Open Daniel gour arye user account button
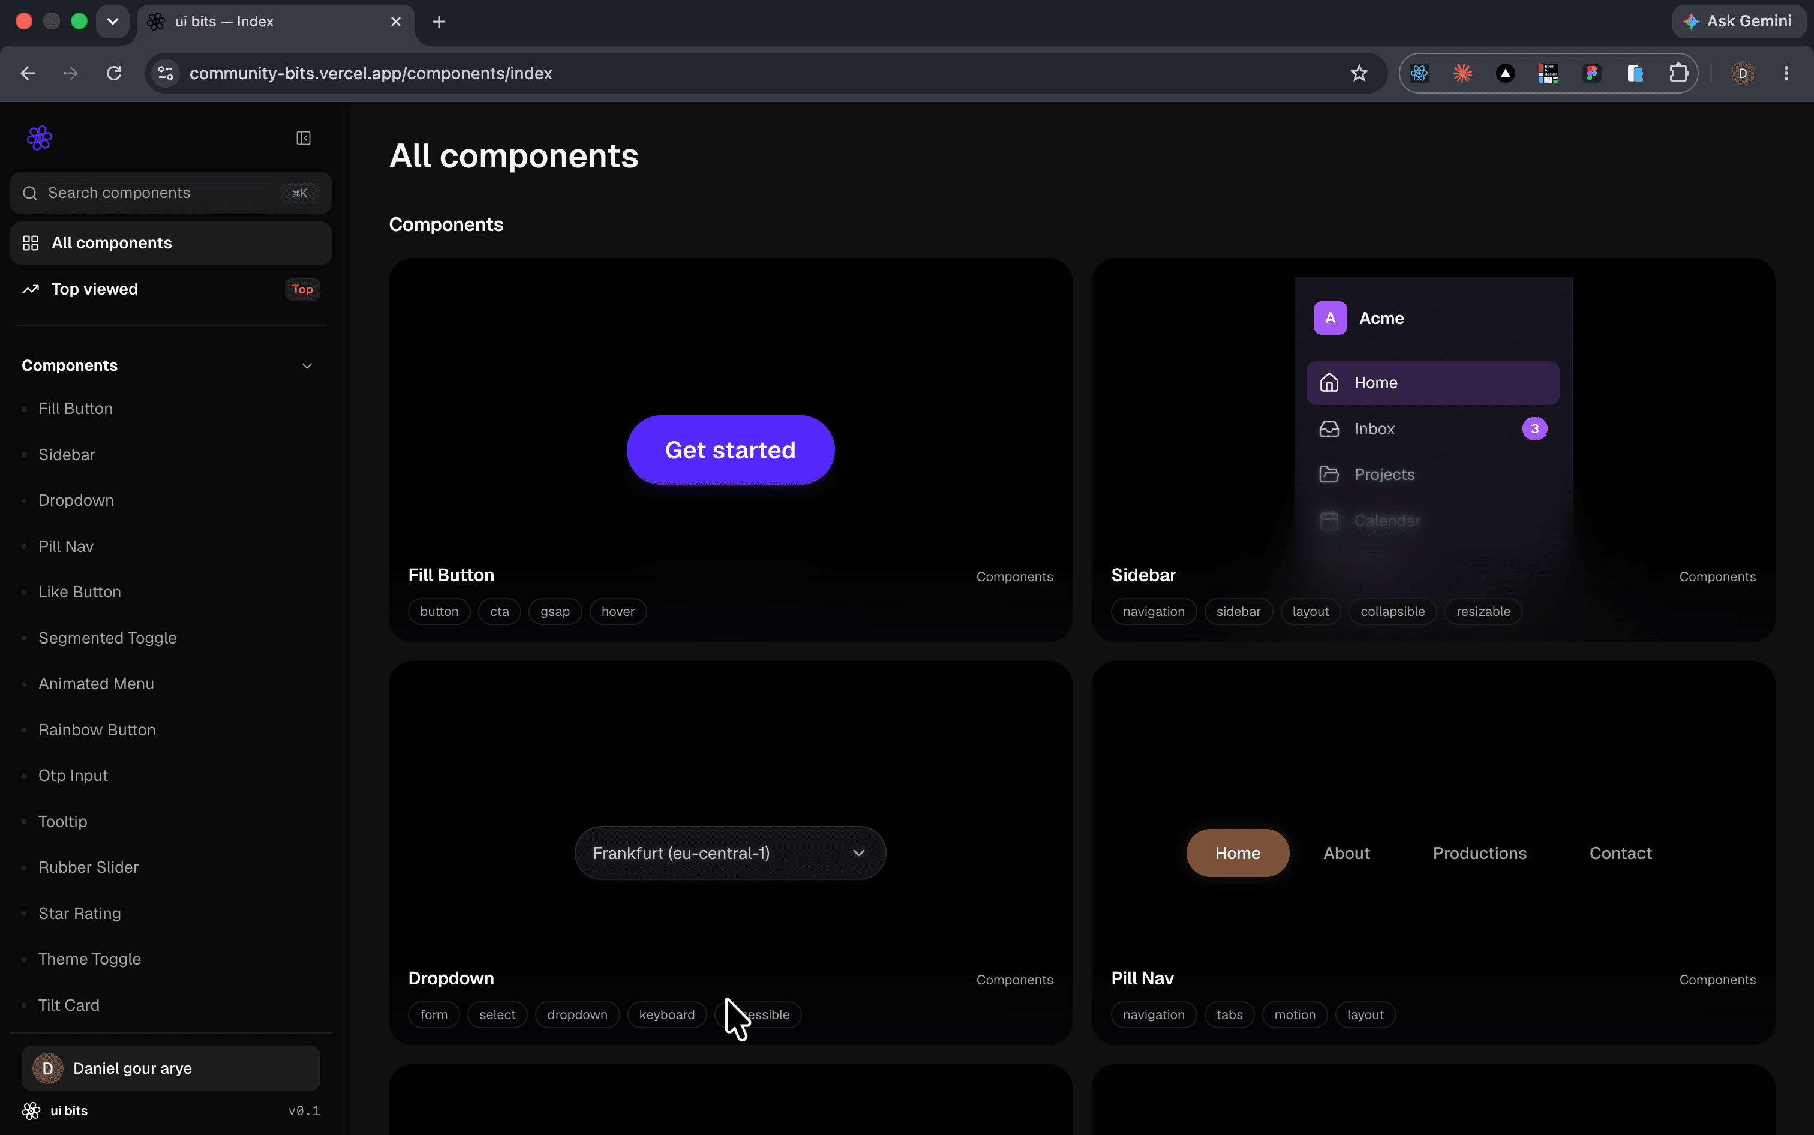 [170, 1068]
